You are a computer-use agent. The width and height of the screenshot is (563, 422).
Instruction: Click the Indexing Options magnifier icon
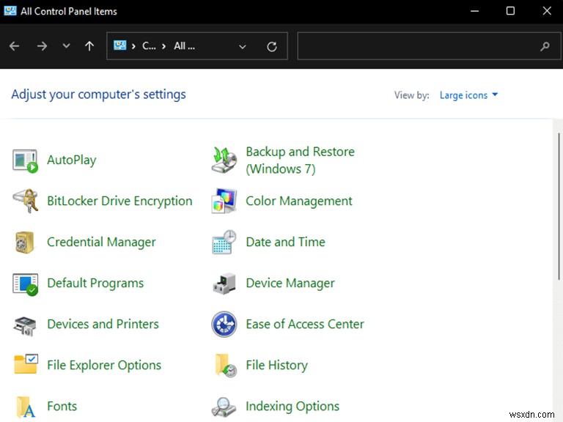coord(224,407)
